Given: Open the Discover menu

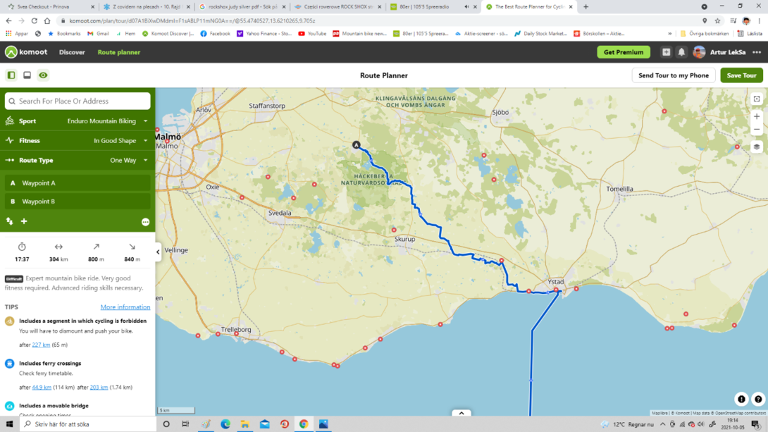Looking at the screenshot, I should click(72, 52).
